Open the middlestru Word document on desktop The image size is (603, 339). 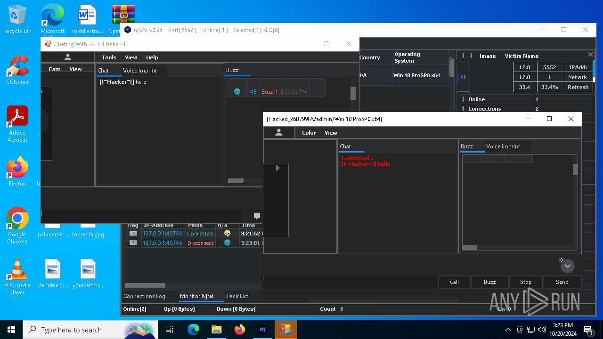(88, 19)
